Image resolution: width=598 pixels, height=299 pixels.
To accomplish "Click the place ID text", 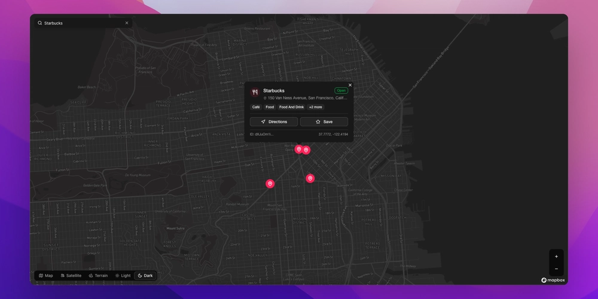I will 262,134.
